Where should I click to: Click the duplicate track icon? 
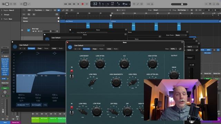click(29, 14)
